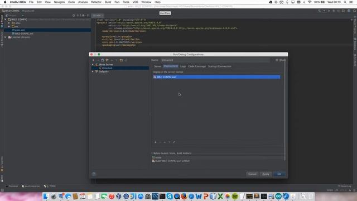
Task: Switch to the pom.xml editor tab
Action: tap(98, 16)
